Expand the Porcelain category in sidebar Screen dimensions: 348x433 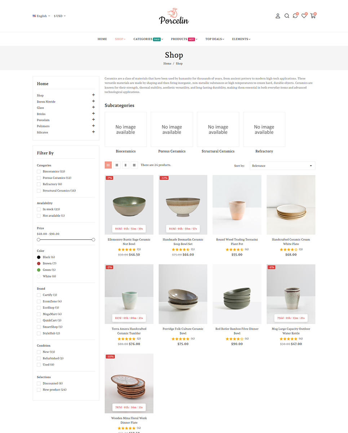pos(93,120)
